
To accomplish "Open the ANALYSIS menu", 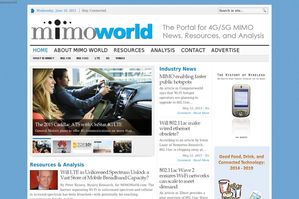I will click(162, 50).
